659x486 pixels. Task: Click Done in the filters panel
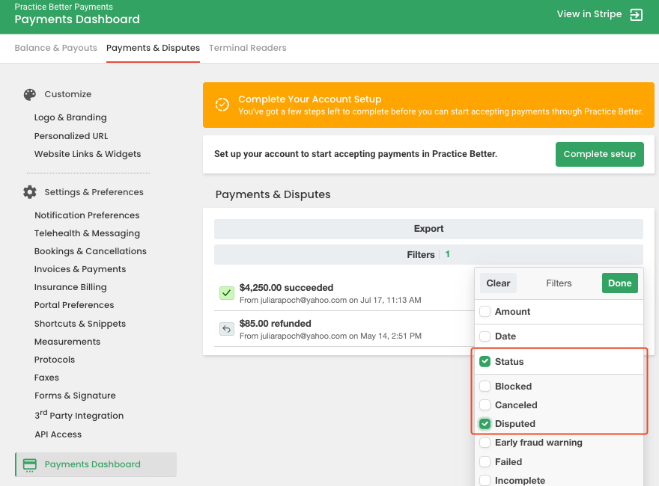[x=619, y=283]
